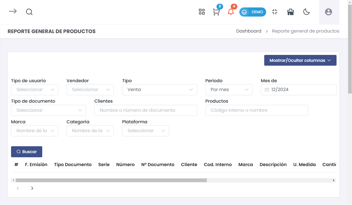Expand the sidebar with the arrow icon

[x=13, y=11]
